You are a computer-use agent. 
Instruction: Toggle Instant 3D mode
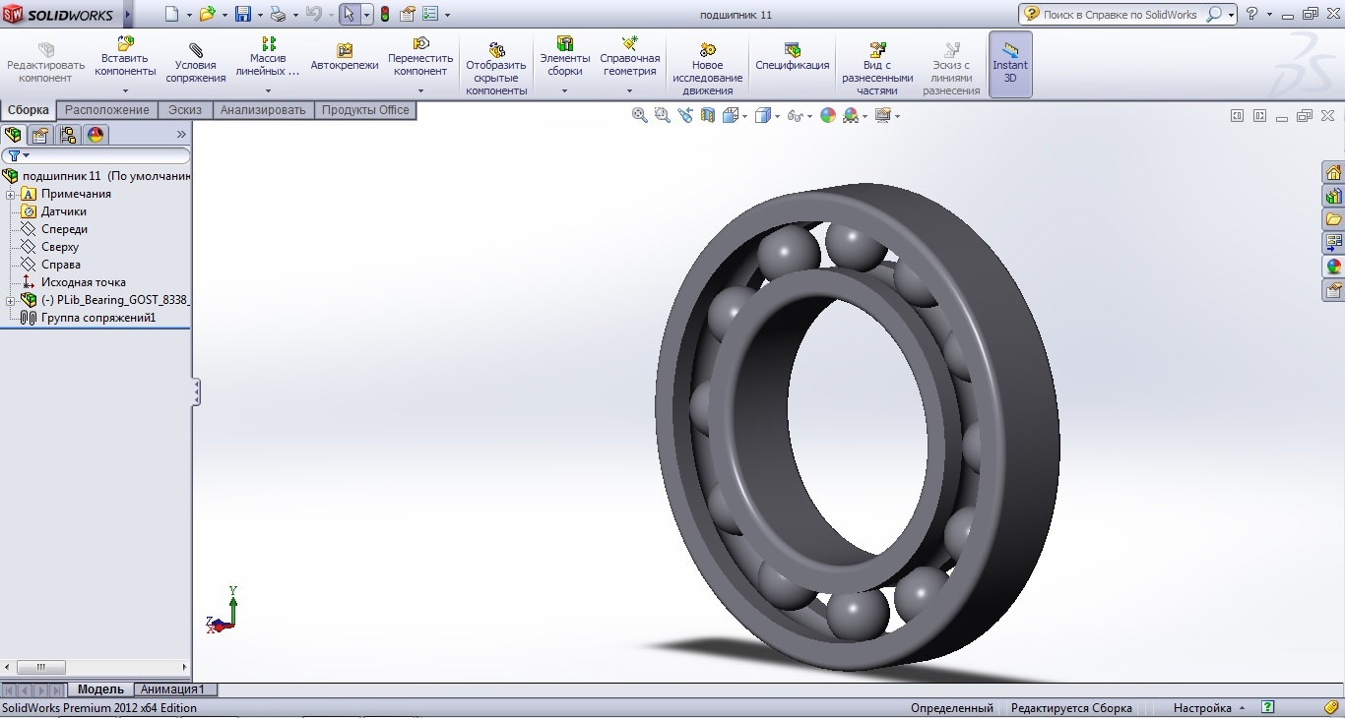point(1010,64)
